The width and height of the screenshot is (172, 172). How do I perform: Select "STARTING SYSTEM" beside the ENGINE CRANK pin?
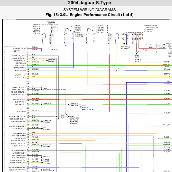pos(52,61)
